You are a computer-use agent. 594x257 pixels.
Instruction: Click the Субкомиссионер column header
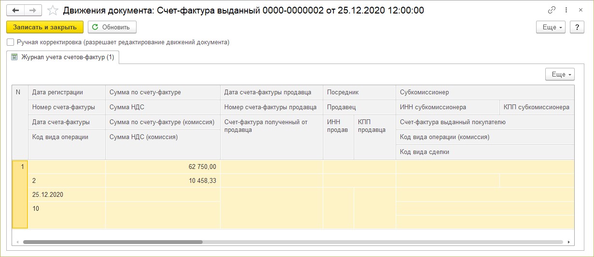pos(485,92)
